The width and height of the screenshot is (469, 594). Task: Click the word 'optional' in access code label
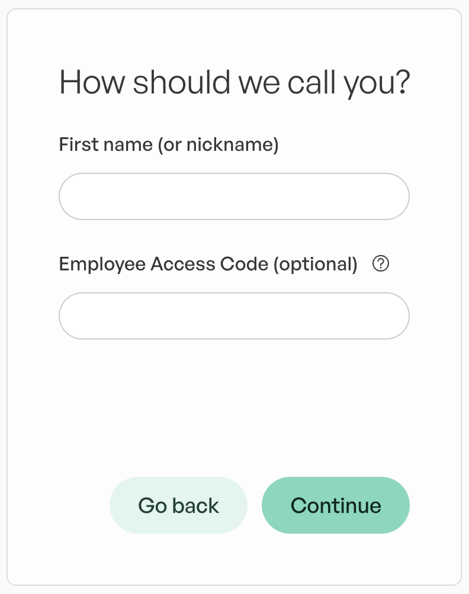(316, 265)
